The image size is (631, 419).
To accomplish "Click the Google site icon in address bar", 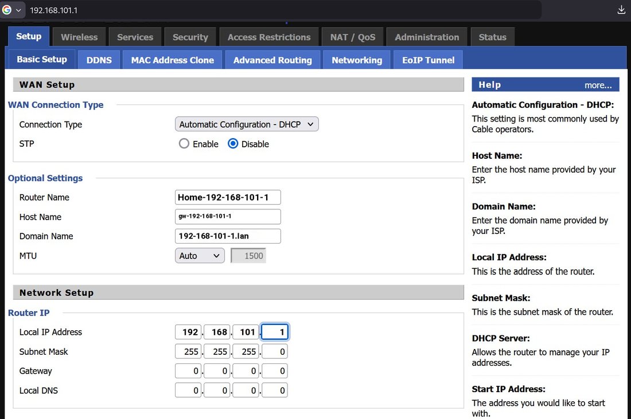I will [7, 10].
